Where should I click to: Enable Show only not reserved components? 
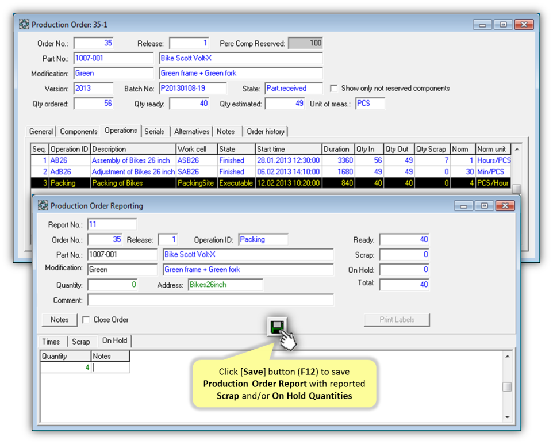[334, 89]
